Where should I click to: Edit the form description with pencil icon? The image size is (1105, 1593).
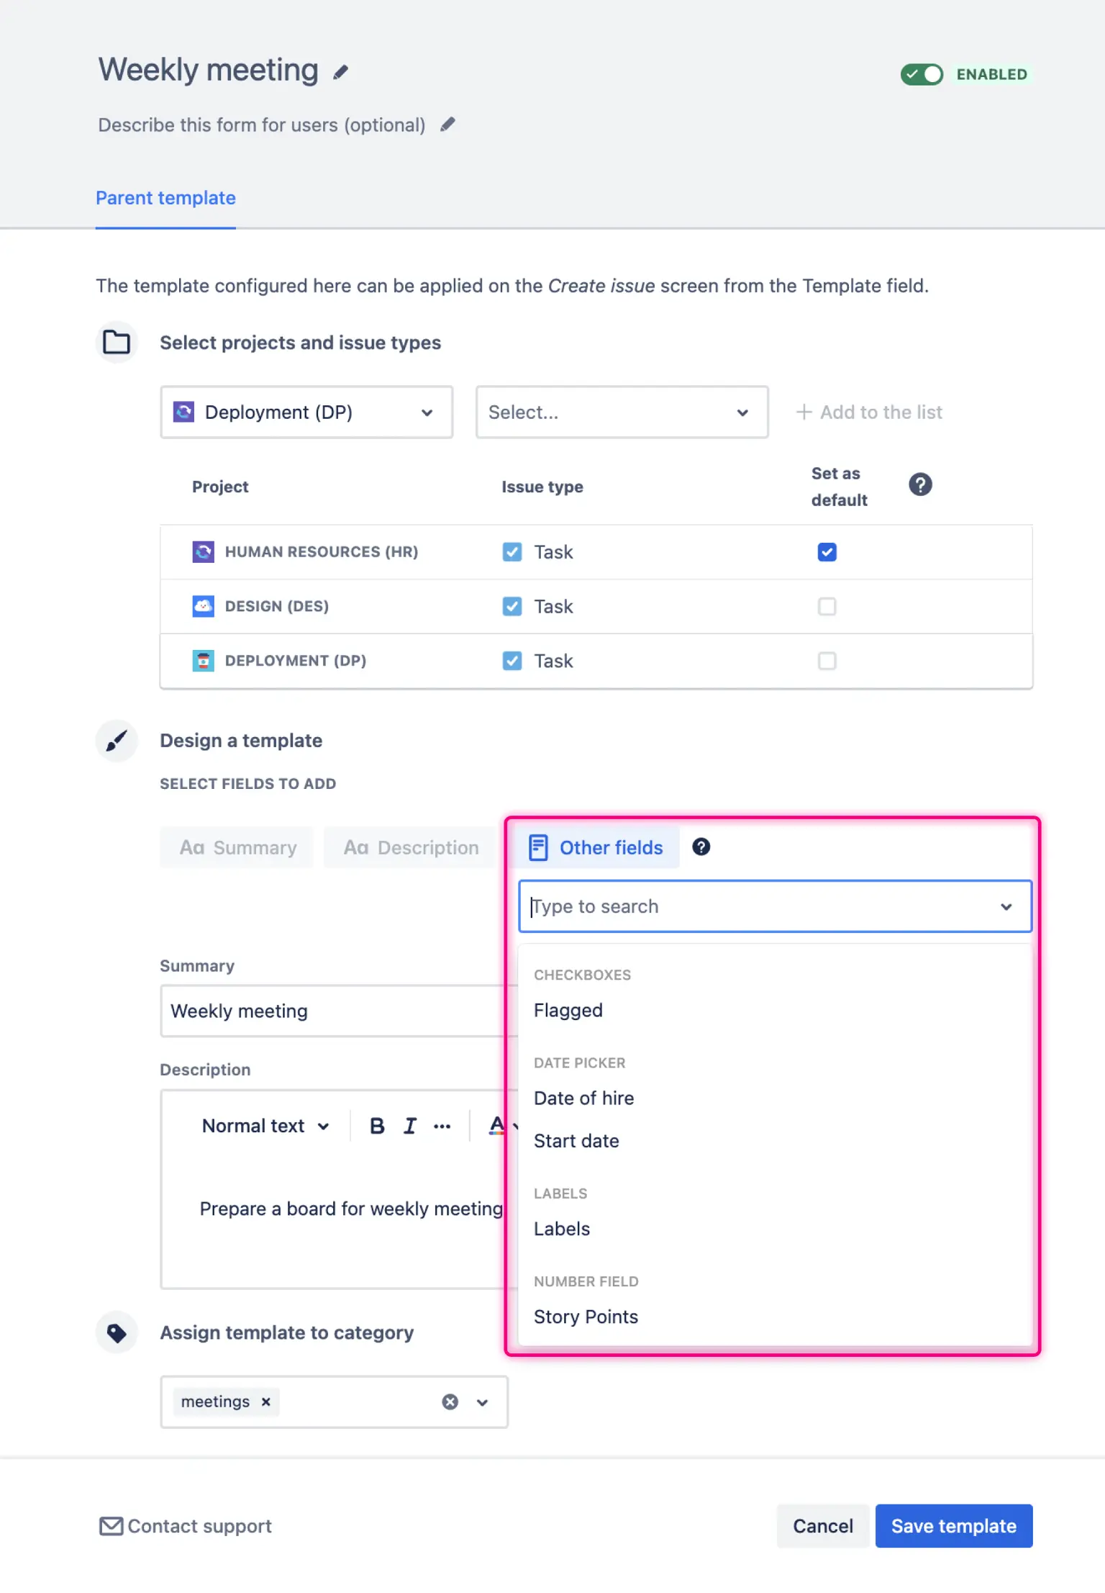[x=447, y=125]
